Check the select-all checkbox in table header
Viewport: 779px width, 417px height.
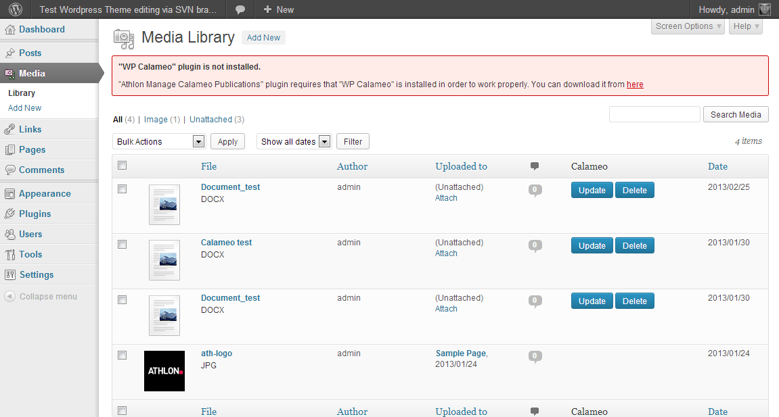123,166
